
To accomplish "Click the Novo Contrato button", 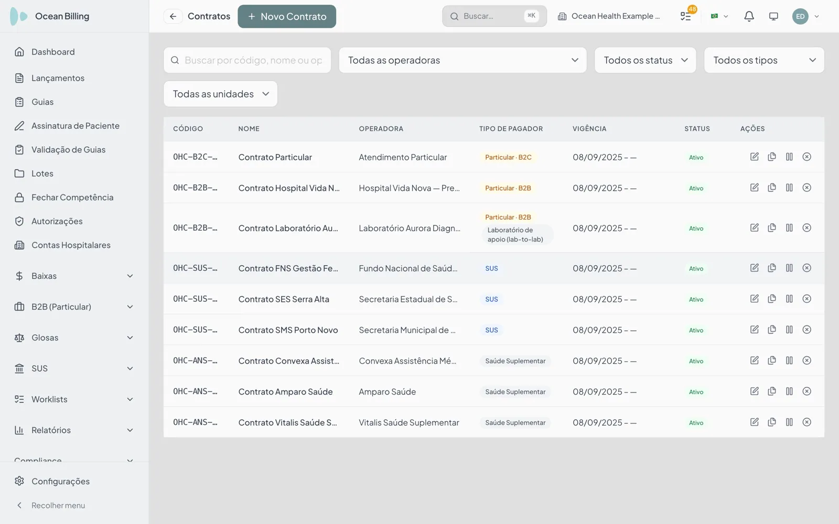I will 287,16.
